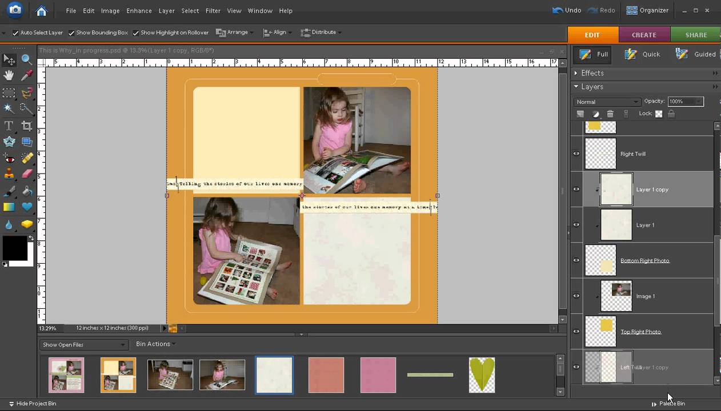Open the Normal blend mode dropdown
This screenshot has width=721, height=411.
[607, 102]
